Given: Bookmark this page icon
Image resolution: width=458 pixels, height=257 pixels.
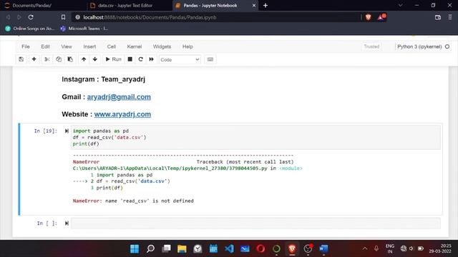Looking at the screenshot, I should 63,17.
